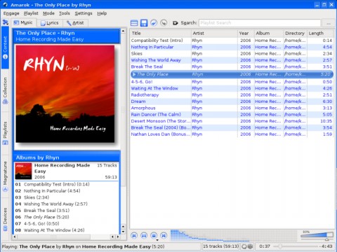Click the redo playlist icon
337x252 pixels.
coord(164,23)
